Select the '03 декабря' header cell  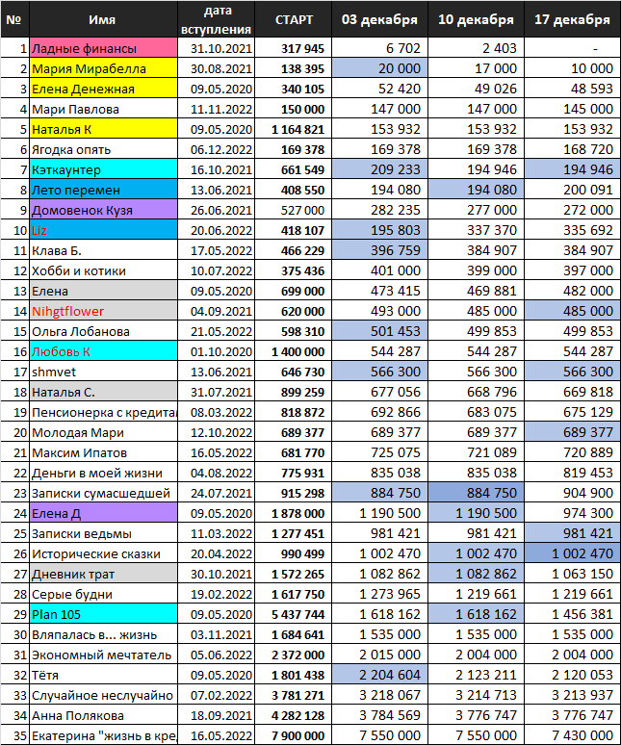pyautogui.click(x=379, y=19)
